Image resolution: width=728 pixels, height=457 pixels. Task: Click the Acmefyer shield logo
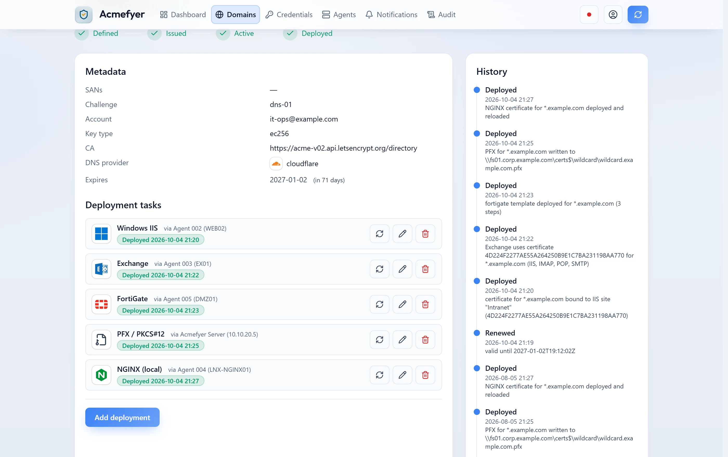(84, 15)
